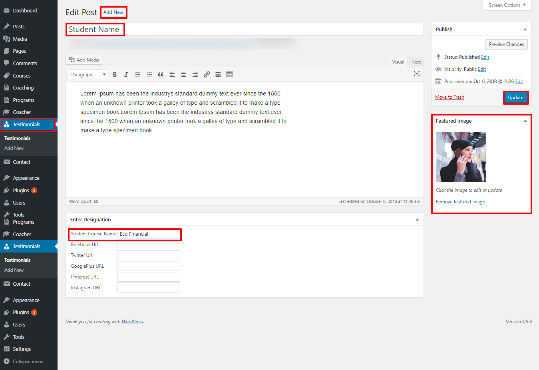
Task: Insert a bulleted list
Action: pos(138,74)
